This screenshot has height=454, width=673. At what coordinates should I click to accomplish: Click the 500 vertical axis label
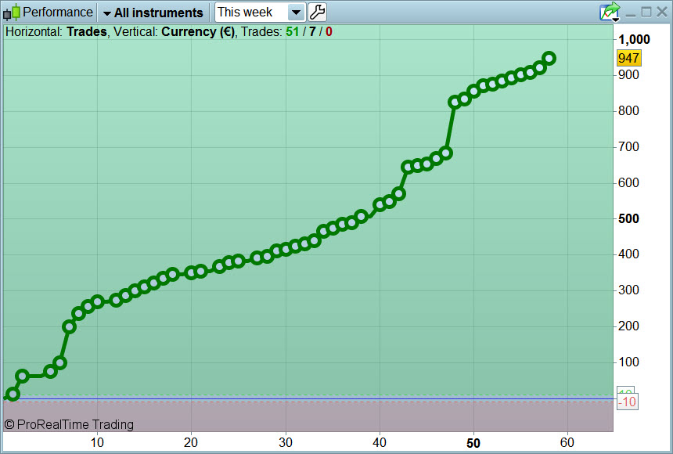click(628, 218)
